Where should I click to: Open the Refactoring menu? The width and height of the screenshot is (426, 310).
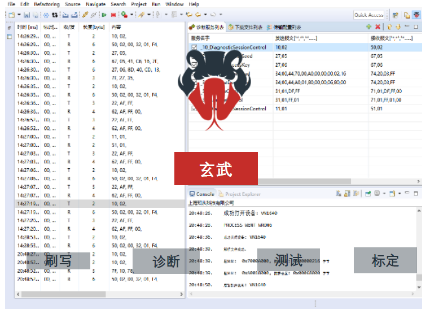(x=46, y=4)
